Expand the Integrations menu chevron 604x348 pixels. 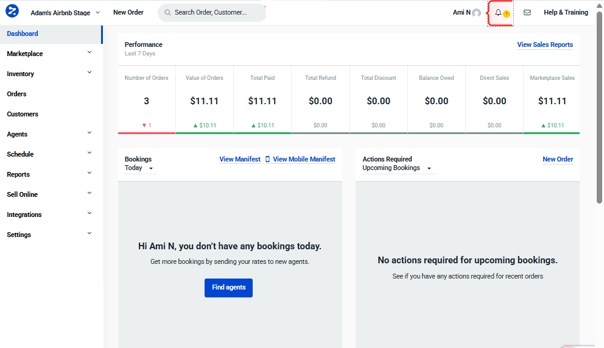[x=90, y=213]
